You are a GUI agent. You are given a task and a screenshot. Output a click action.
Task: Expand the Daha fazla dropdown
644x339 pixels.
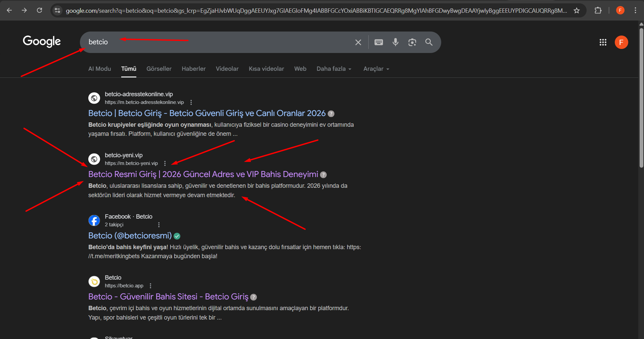coord(334,69)
